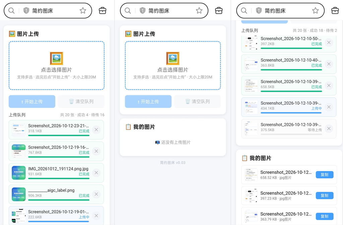This screenshot has height=225, width=343.
Task: Click progress bar of the 434.1KB Screenshot
Action: (291, 113)
